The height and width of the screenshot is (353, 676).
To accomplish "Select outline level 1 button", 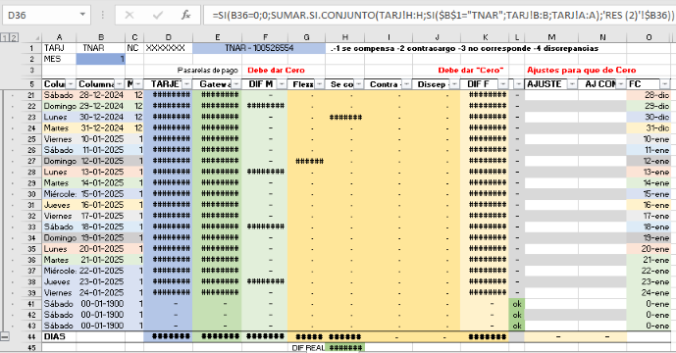I will coord(4,38).
